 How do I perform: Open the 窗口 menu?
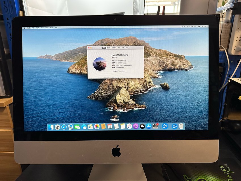tap(51, 28)
